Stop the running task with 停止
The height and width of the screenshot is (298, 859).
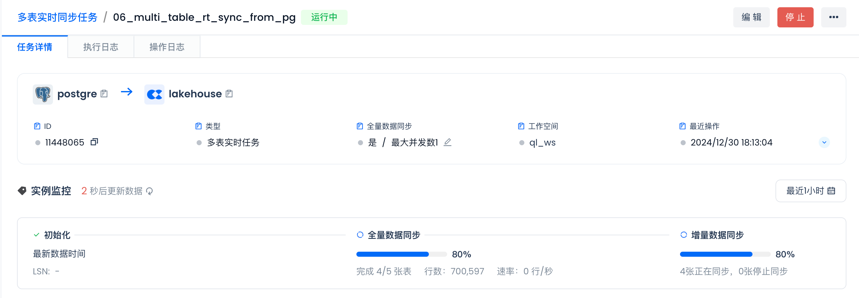pyautogui.click(x=795, y=17)
